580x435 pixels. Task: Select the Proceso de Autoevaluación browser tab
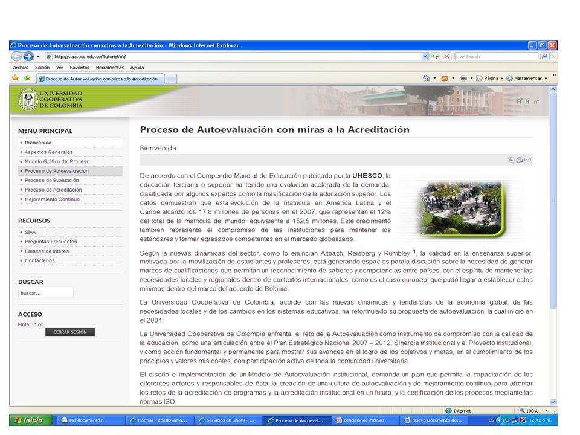pyautogui.click(x=100, y=79)
